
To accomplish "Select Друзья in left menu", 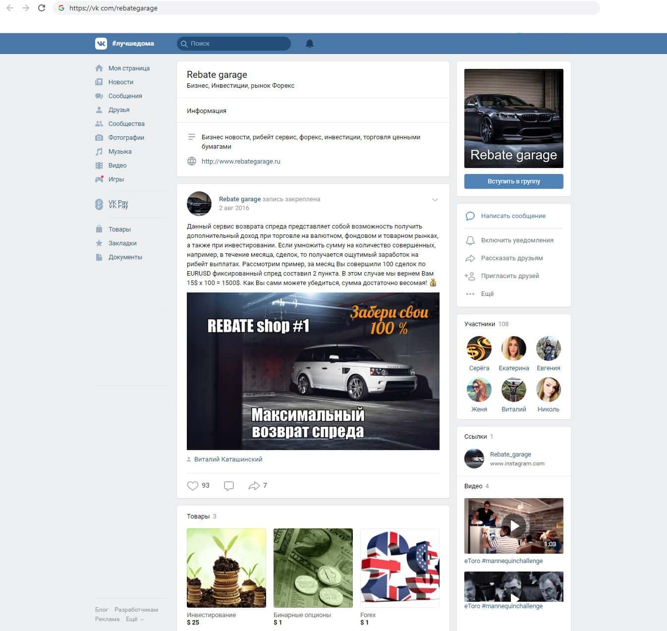I will 119,110.
